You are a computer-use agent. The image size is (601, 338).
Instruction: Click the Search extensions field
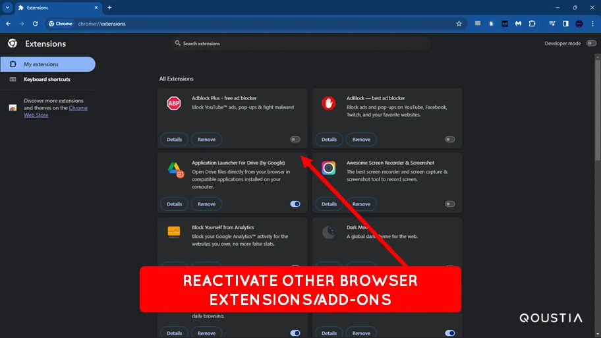coord(301,43)
